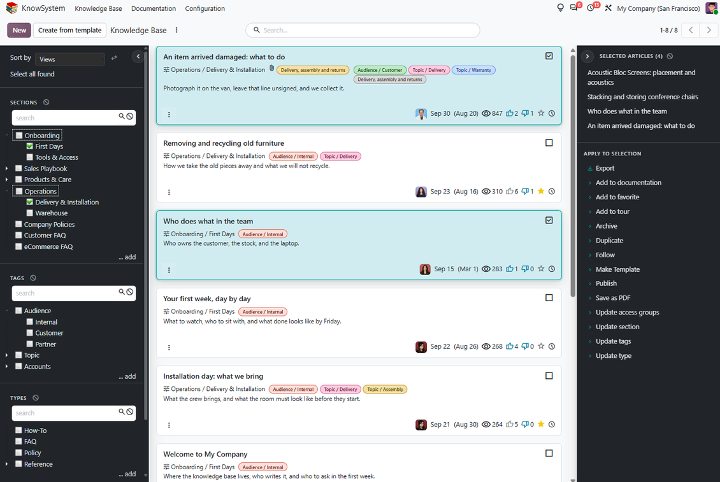
Task: Click the New button
Action: point(19,31)
